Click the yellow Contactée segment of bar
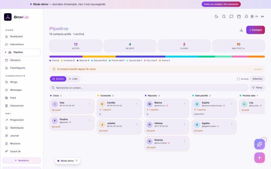 pos(99,57)
